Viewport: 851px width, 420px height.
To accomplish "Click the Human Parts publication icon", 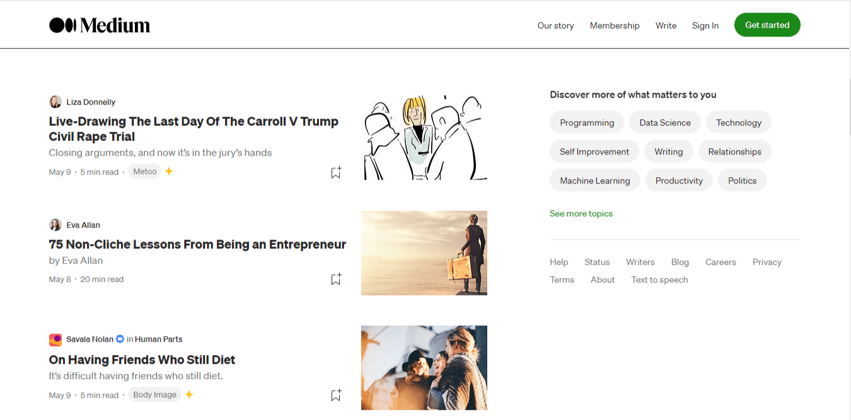I will [55, 340].
